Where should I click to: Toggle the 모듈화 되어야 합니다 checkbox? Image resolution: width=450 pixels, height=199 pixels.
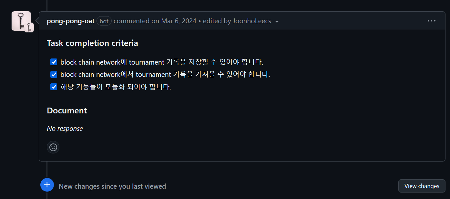[54, 87]
